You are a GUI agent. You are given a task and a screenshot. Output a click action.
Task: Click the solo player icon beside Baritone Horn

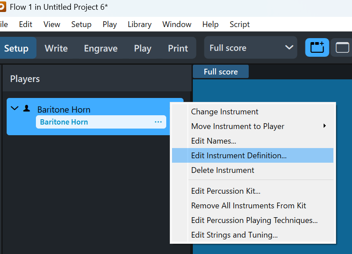click(27, 109)
